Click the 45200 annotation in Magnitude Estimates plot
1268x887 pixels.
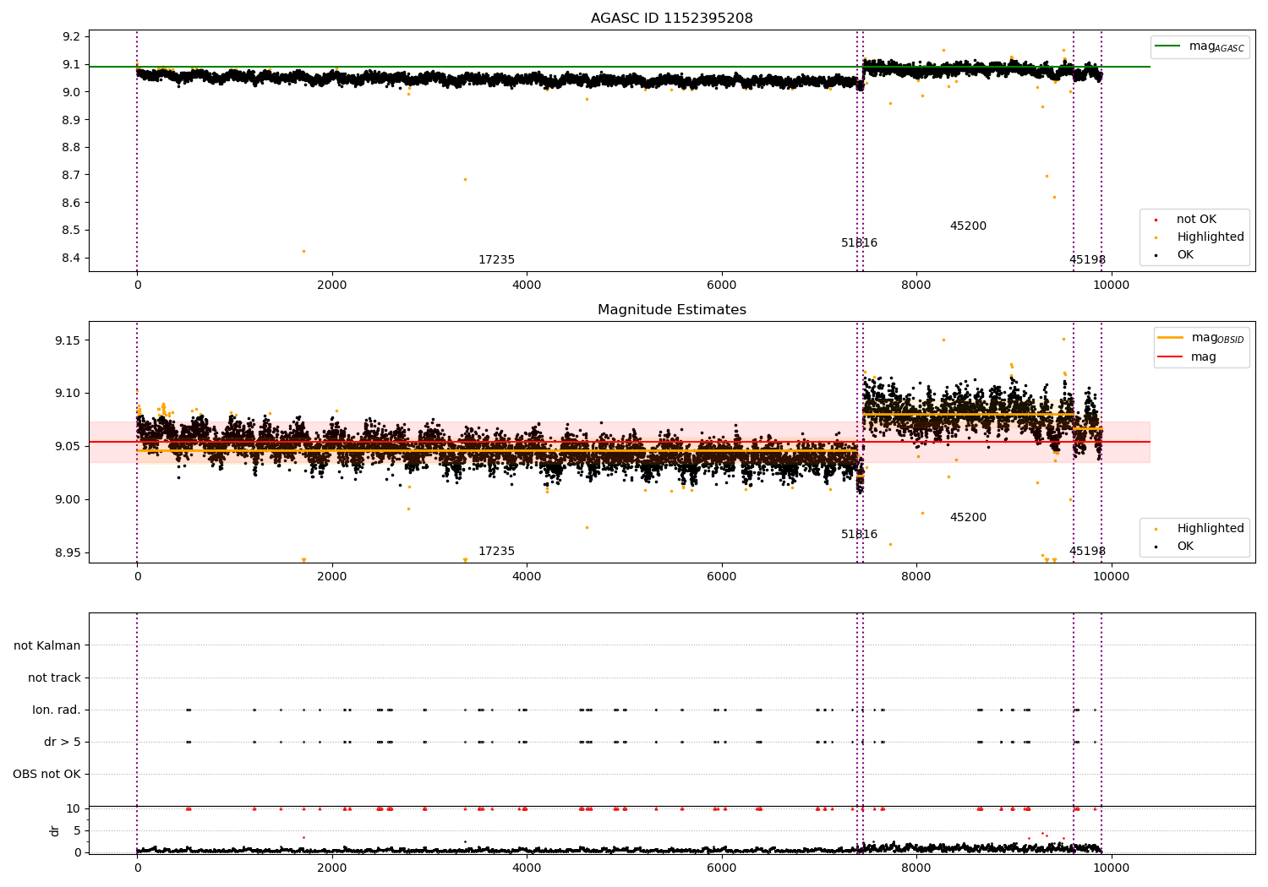[x=968, y=518]
